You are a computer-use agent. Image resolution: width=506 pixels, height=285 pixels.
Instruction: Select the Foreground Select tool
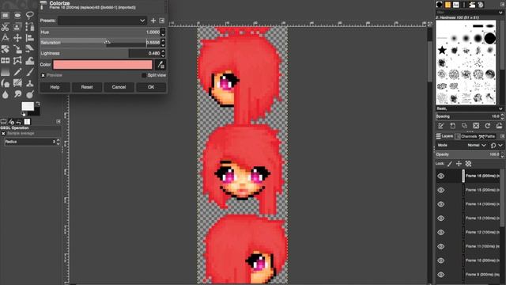tap(17, 27)
